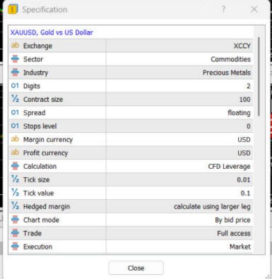
Task: Select the Calculation label
Action: tap(40, 167)
